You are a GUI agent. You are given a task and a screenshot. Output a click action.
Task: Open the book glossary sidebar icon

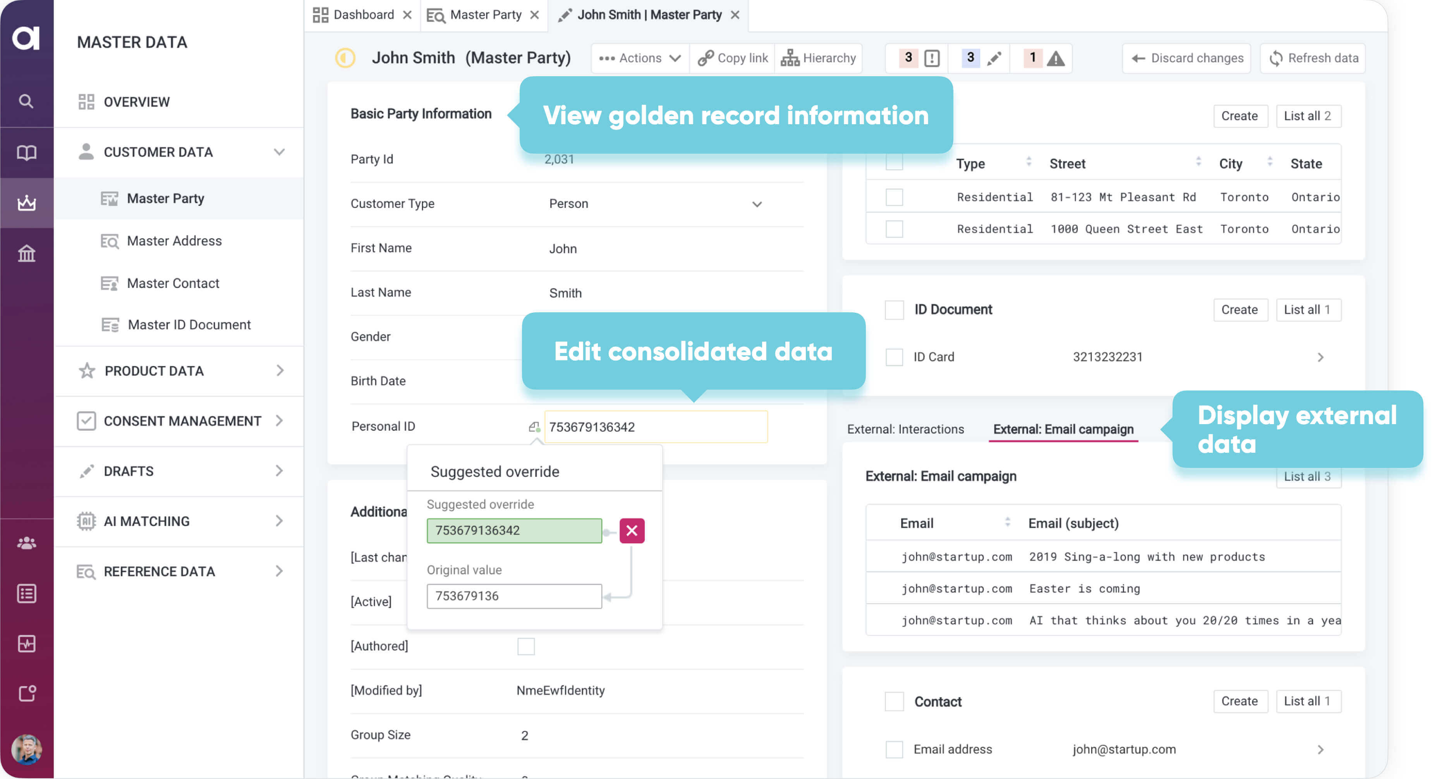pos(26,152)
